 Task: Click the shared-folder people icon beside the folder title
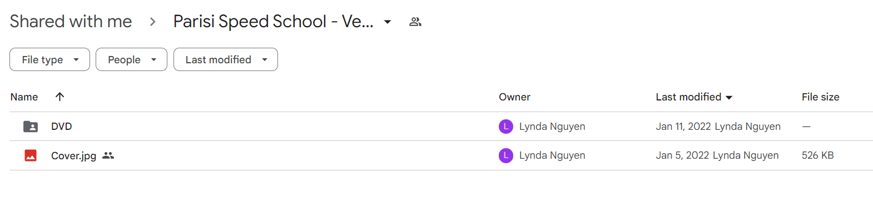[x=415, y=22]
